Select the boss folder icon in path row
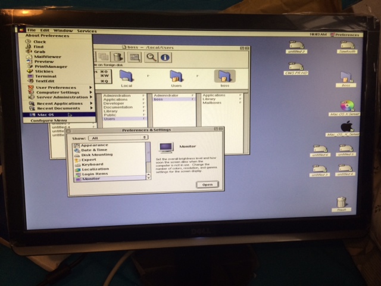 [x=224, y=78]
